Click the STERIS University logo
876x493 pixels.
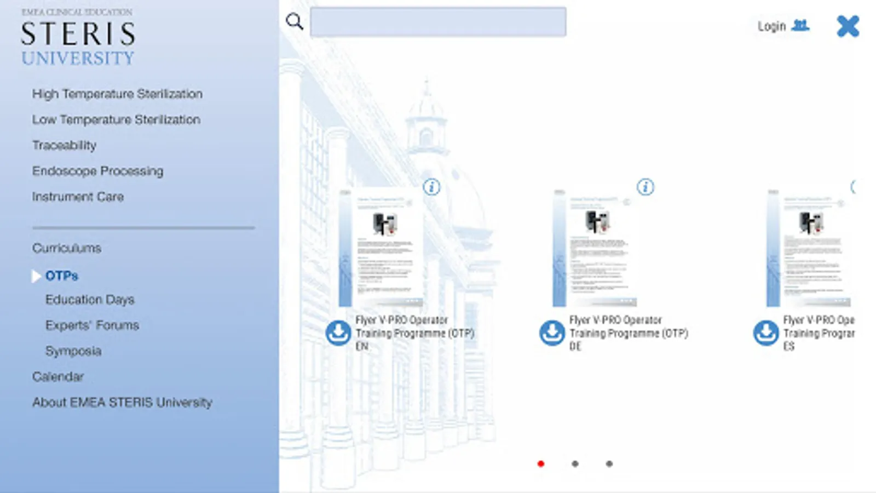click(x=78, y=37)
